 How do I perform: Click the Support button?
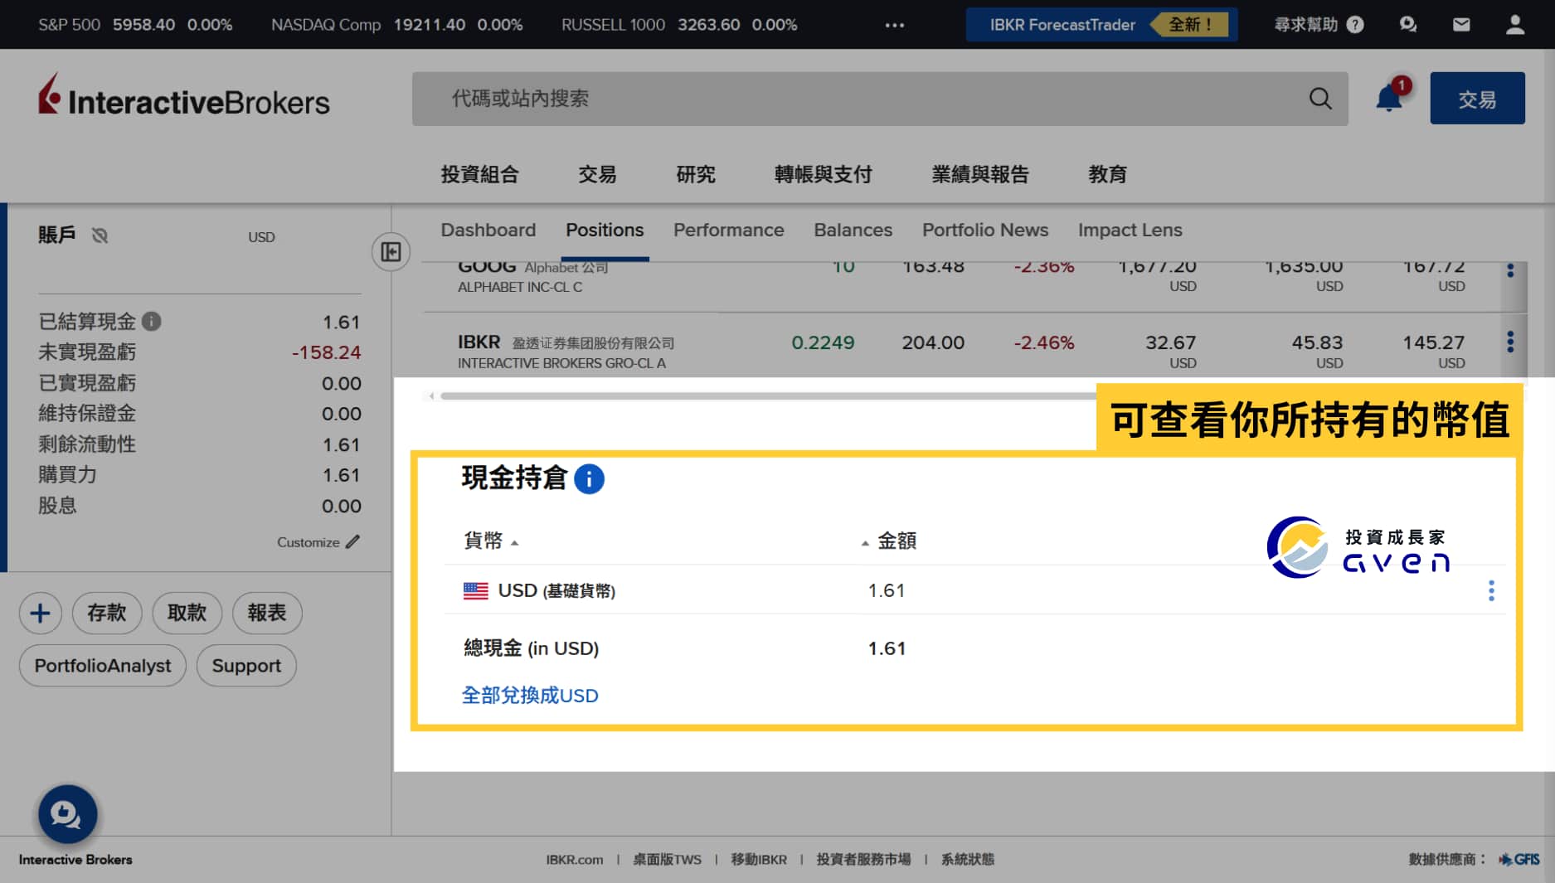(x=246, y=666)
